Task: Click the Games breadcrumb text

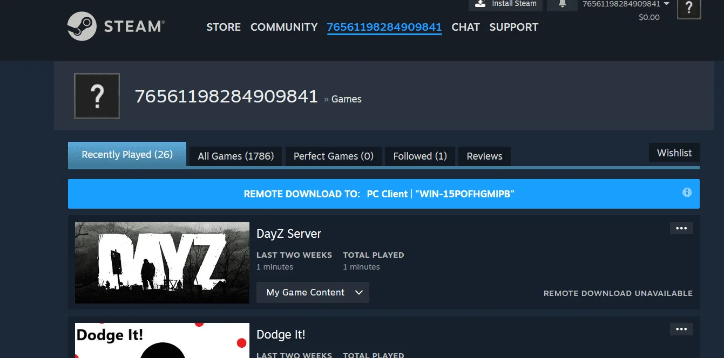Action: [346, 99]
